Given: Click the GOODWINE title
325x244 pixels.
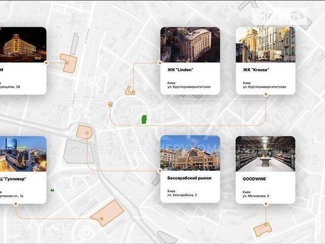Looking at the screenshot, I should [254, 179].
